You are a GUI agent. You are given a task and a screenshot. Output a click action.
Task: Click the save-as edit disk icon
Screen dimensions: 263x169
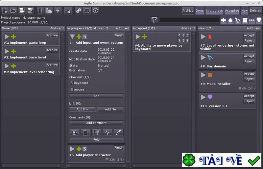tap(30, 11)
